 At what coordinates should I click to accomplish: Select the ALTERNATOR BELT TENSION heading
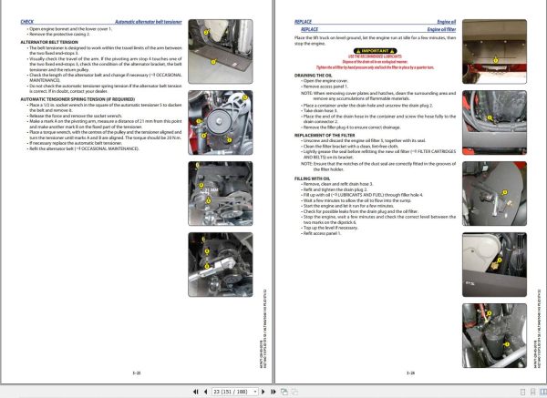49,42
